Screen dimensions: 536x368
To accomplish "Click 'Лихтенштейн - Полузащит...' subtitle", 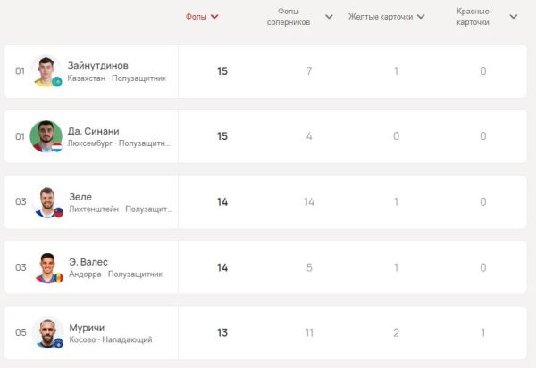I will tap(121, 209).
